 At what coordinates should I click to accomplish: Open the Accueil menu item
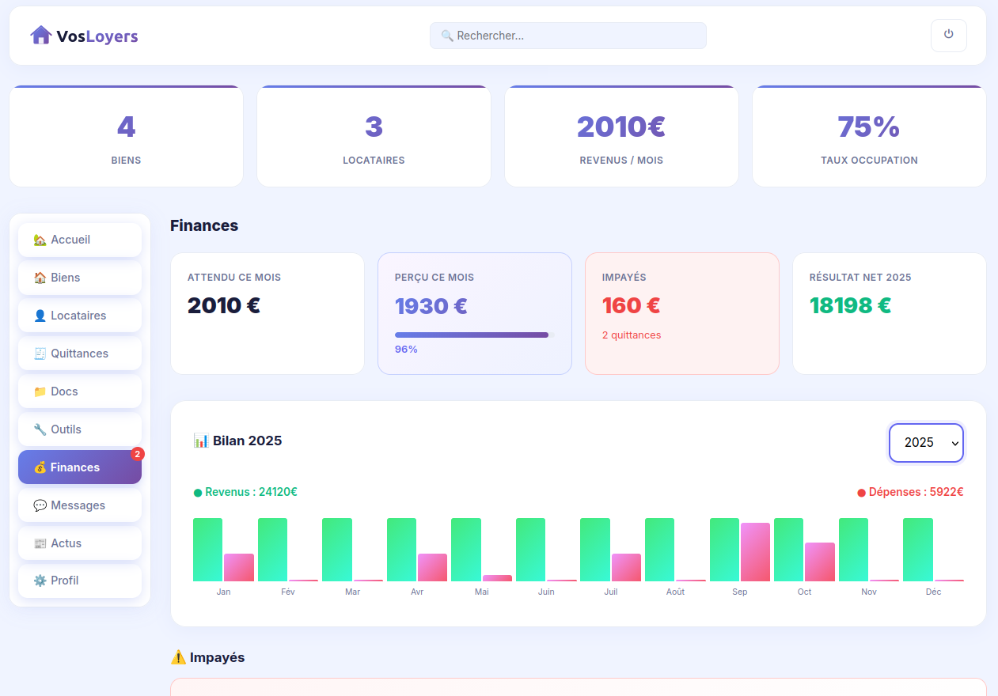[x=80, y=240]
